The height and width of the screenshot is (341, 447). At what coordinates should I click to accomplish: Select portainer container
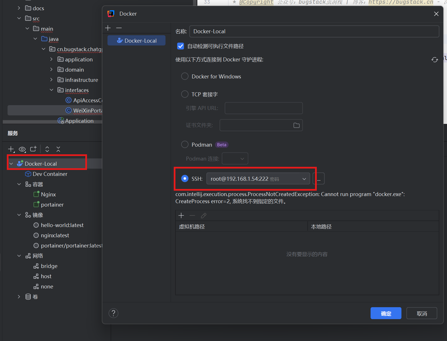point(52,205)
